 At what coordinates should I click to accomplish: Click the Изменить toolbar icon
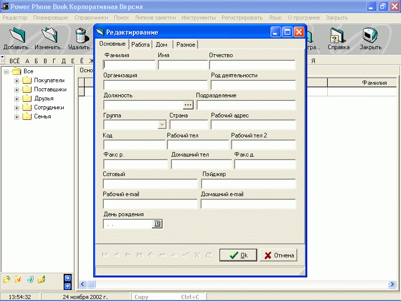click(x=49, y=35)
